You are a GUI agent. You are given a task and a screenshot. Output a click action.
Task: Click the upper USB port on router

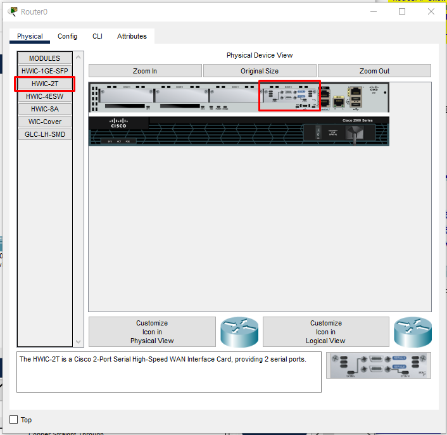click(x=356, y=99)
